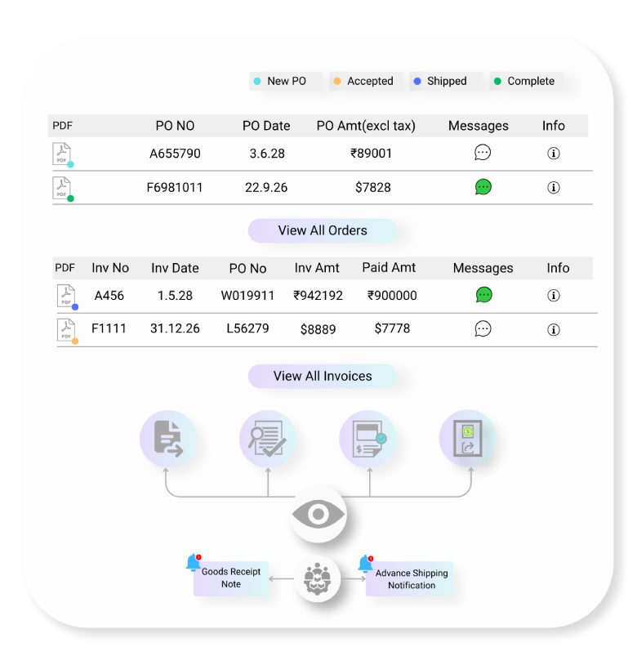Click PO Amt(excl tax) column header

pos(366,126)
